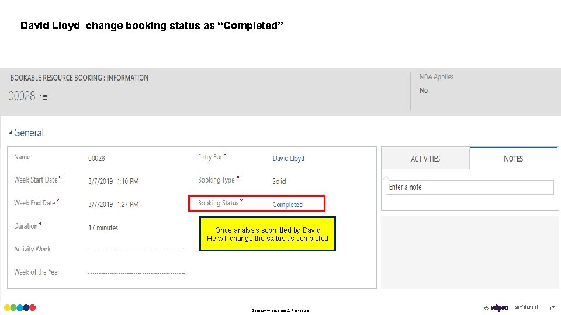The image size is (561, 315).
Task: Open the General section heading
Action: pyautogui.click(x=29, y=132)
